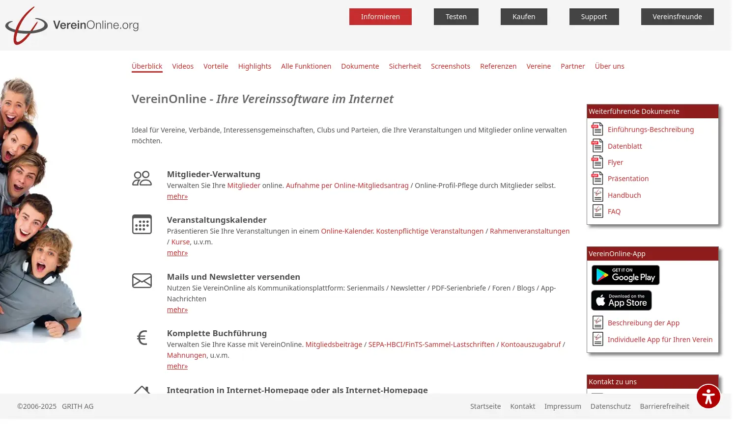Viewport: 737px width, 425px height.
Task: Select the Alle Funktionen tab
Action: (x=306, y=66)
